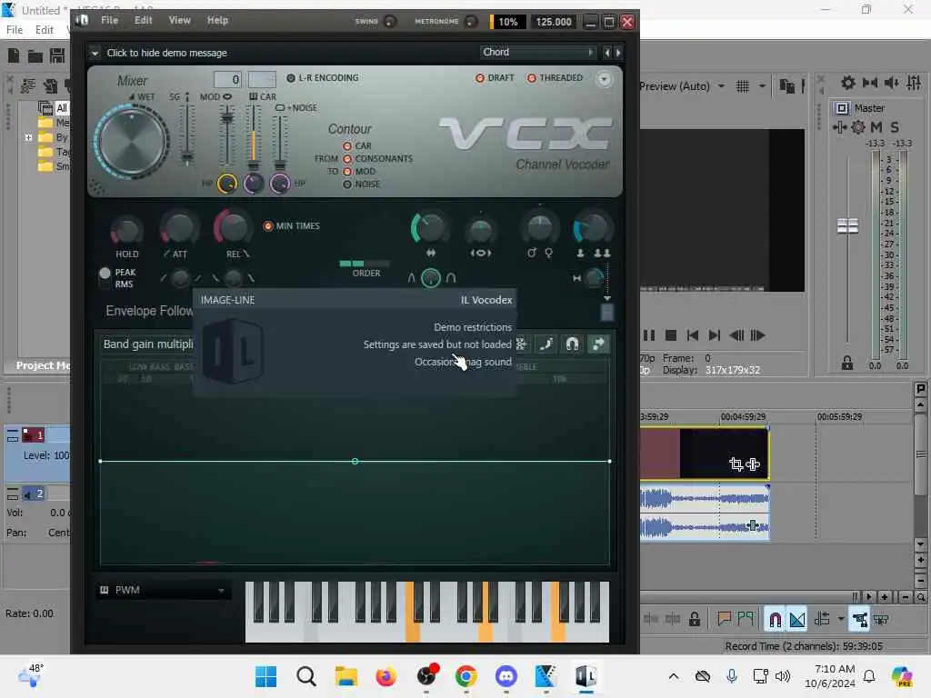The height and width of the screenshot is (698, 931).
Task: Click the MOD level fader
Action: tap(226, 118)
